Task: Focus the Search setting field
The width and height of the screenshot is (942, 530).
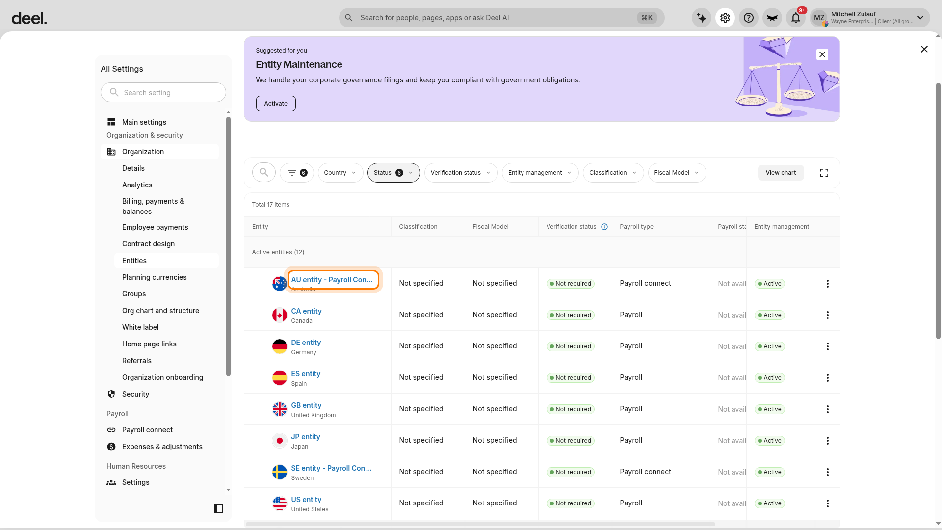Action: [x=163, y=92]
